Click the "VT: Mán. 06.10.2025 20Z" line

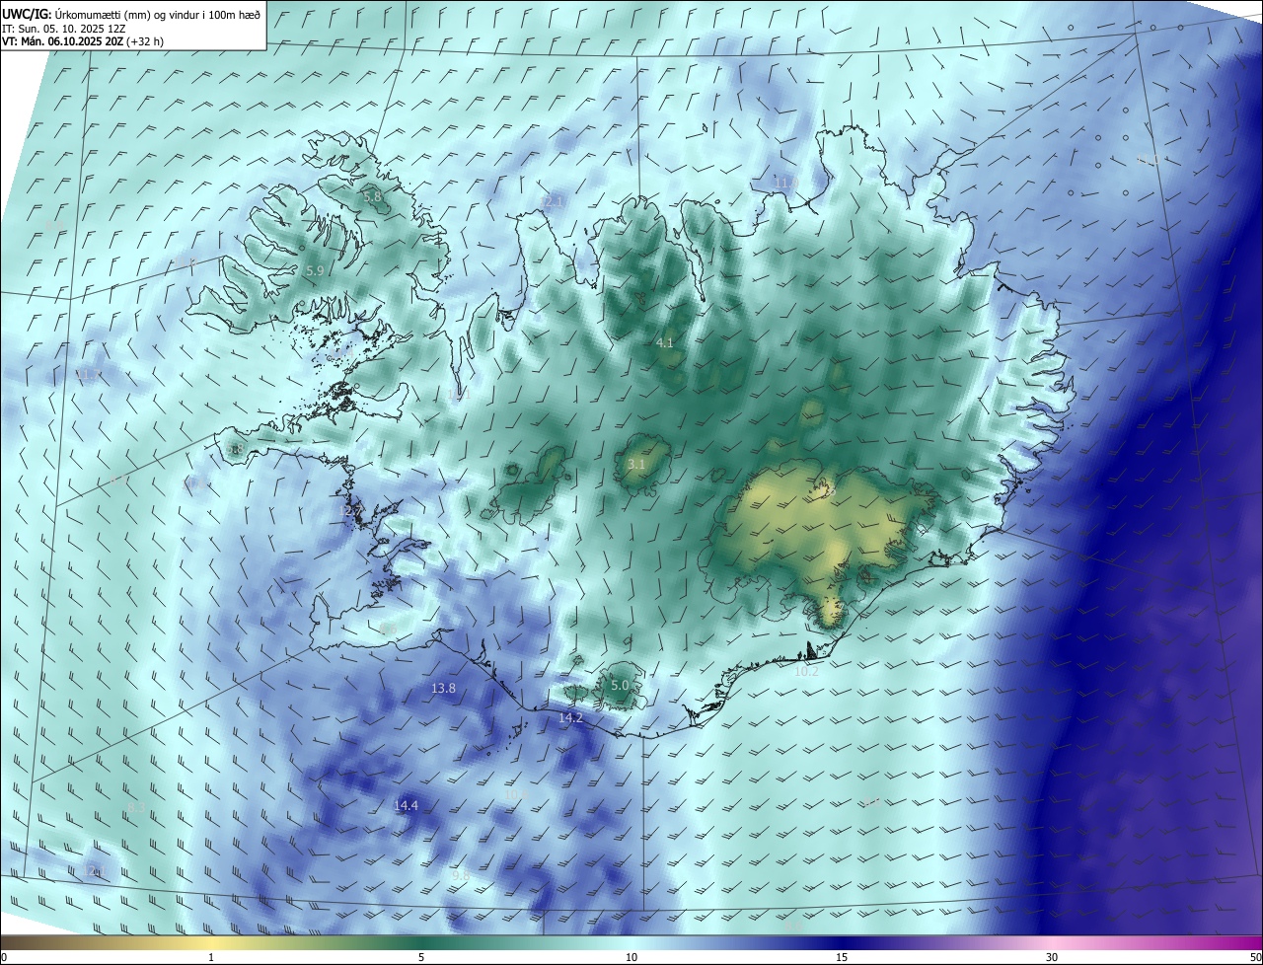[x=61, y=41]
